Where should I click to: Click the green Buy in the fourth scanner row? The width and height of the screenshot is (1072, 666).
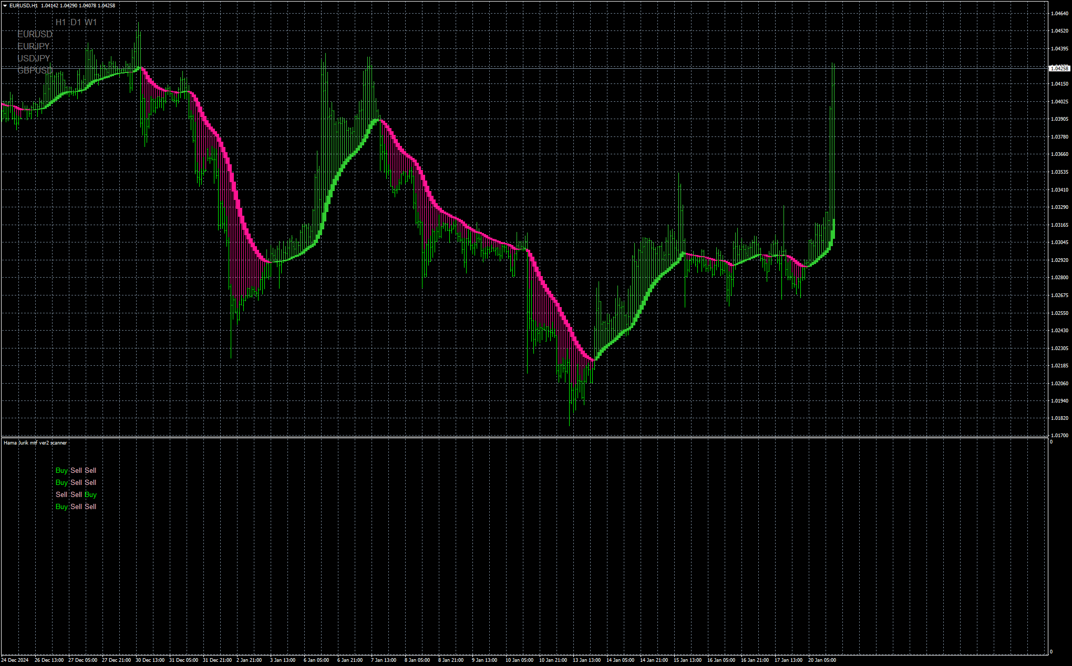click(x=61, y=507)
